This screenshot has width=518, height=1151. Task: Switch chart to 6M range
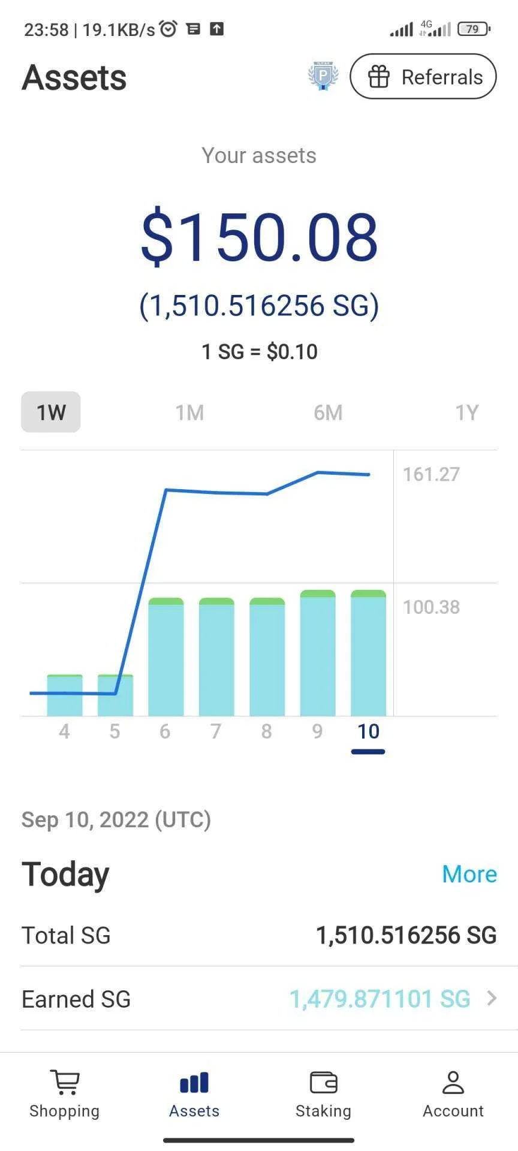(328, 412)
